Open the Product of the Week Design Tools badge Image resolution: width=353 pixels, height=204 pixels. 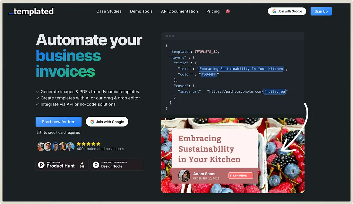[116, 165]
